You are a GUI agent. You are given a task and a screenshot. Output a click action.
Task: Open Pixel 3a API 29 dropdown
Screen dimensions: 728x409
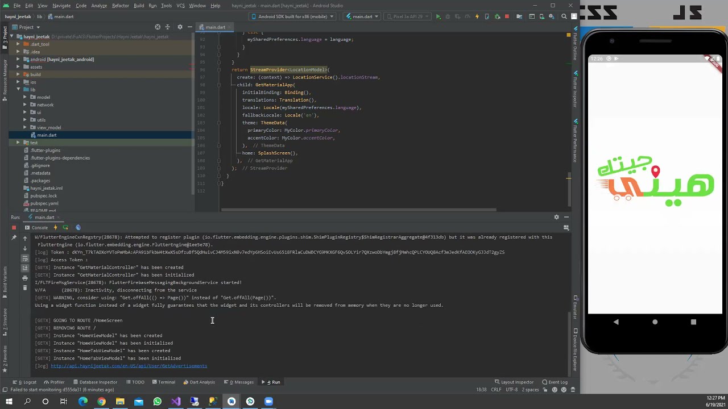[x=408, y=16]
